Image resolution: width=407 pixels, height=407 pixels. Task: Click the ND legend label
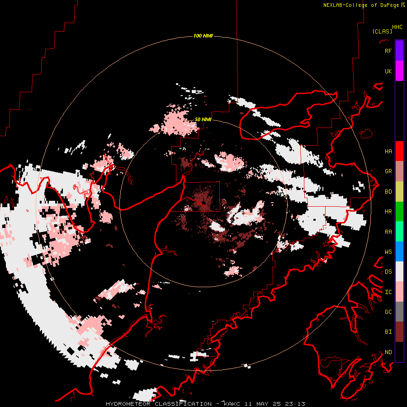pos(388,352)
